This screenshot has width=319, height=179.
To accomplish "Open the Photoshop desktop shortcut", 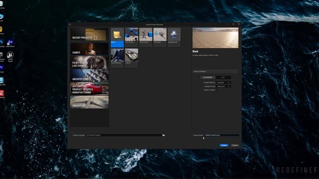I will pos(1,43).
